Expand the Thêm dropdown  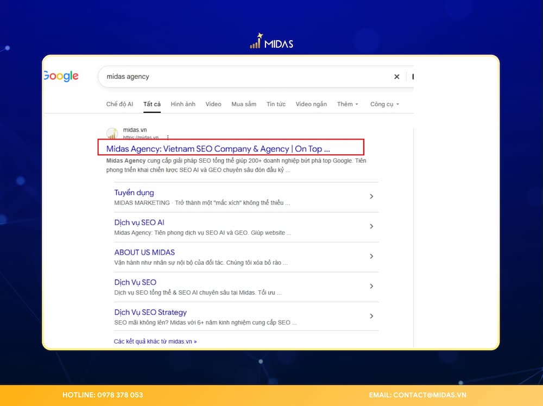[348, 104]
